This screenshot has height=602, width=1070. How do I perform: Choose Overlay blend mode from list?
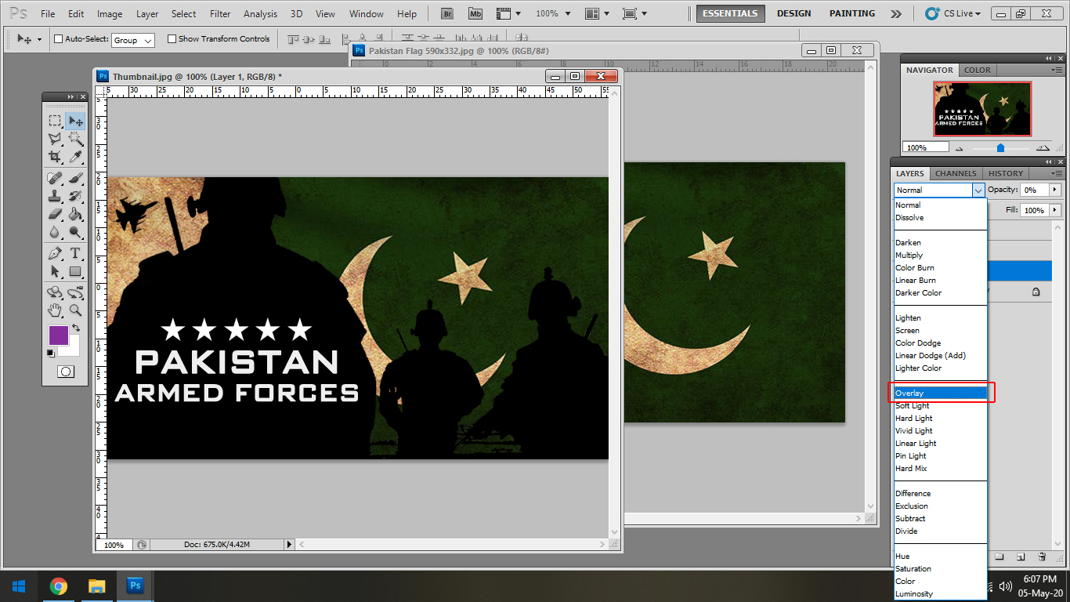tap(940, 393)
